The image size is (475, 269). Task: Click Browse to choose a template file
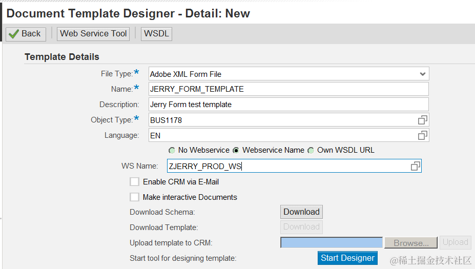[411, 243]
